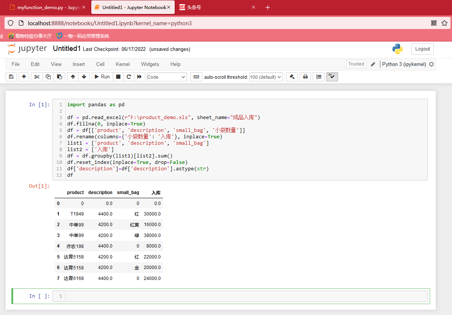Click the T1949 product cell
452x315 pixels.
click(77, 214)
